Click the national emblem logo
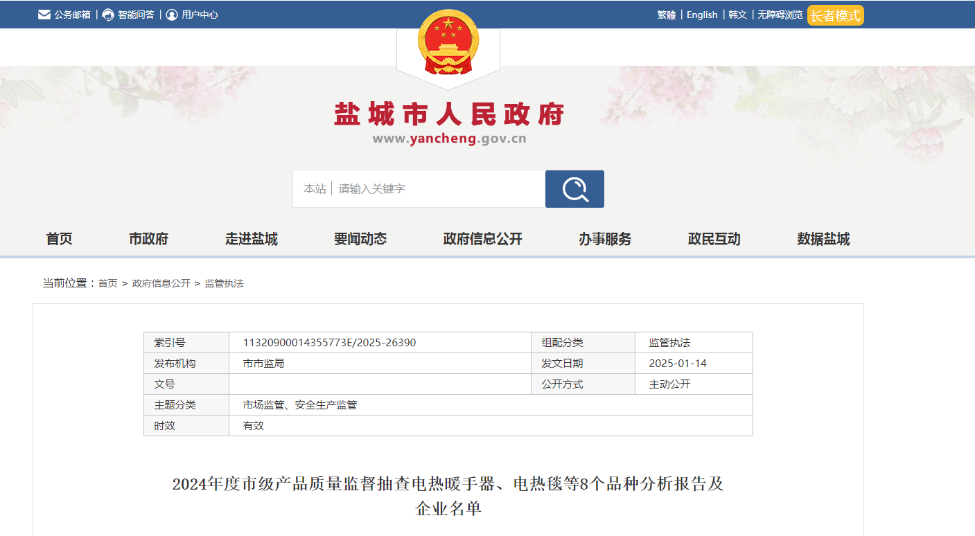 [448, 43]
